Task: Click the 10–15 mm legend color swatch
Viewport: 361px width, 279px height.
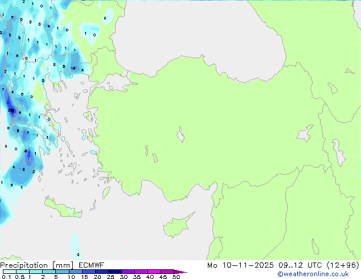Action: tap(75, 272)
